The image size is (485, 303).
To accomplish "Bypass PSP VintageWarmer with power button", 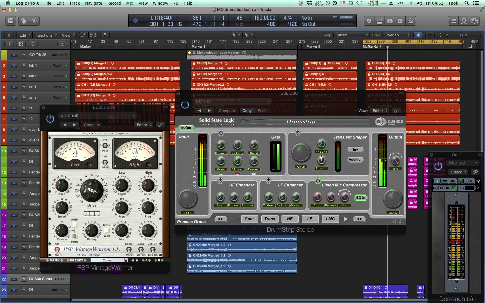I will (x=50, y=119).
